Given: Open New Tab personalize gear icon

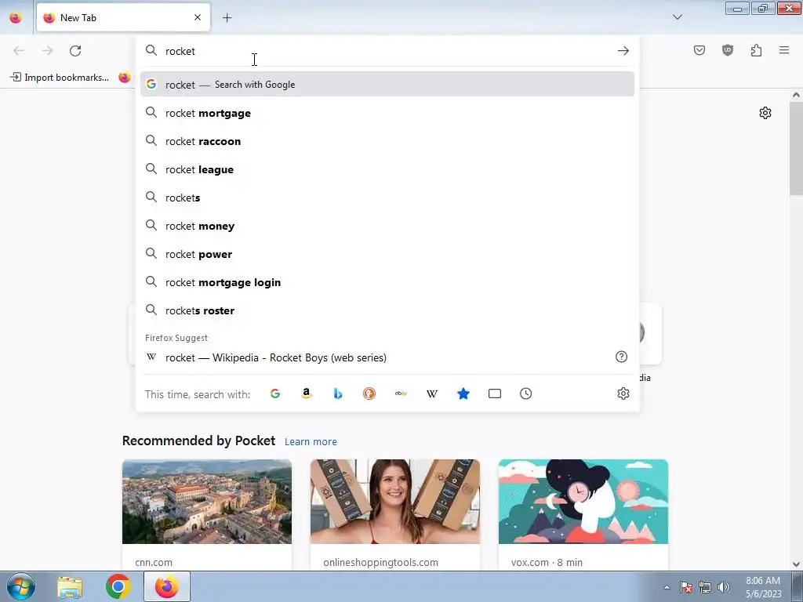Looking at the screenshot, I should point(765,113).
